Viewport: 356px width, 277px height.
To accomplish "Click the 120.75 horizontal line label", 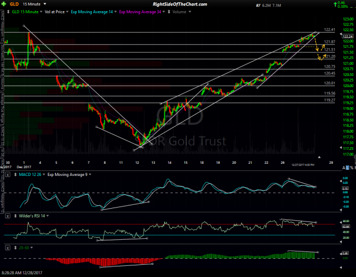I will click(x=329, y=67).
